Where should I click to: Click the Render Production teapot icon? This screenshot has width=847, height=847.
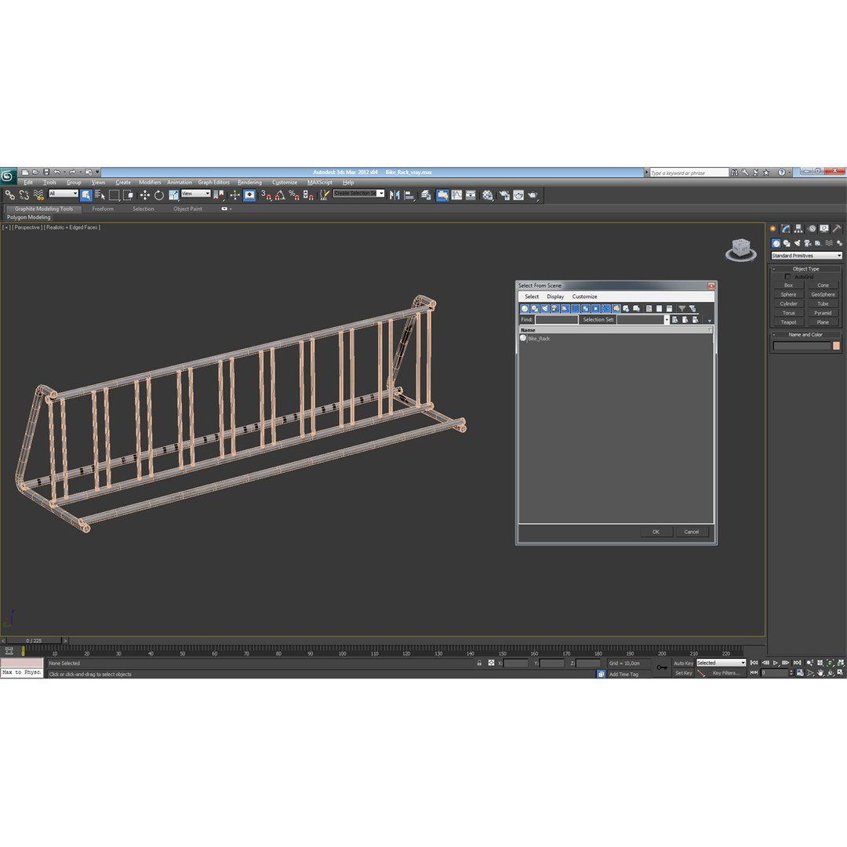pos(533,195)
